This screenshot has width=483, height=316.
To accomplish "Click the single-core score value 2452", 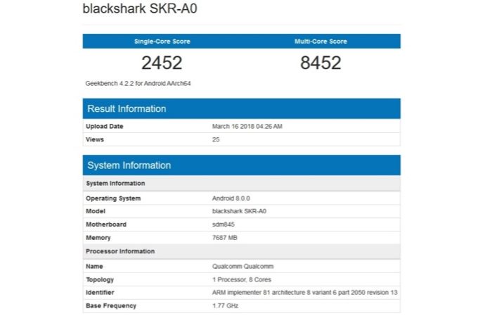I will point(162,63).
